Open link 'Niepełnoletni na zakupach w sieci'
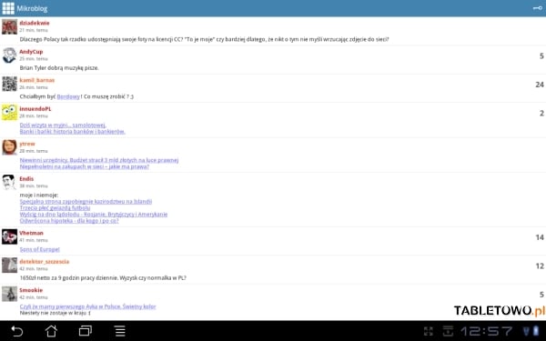 (x=85, y=166)
